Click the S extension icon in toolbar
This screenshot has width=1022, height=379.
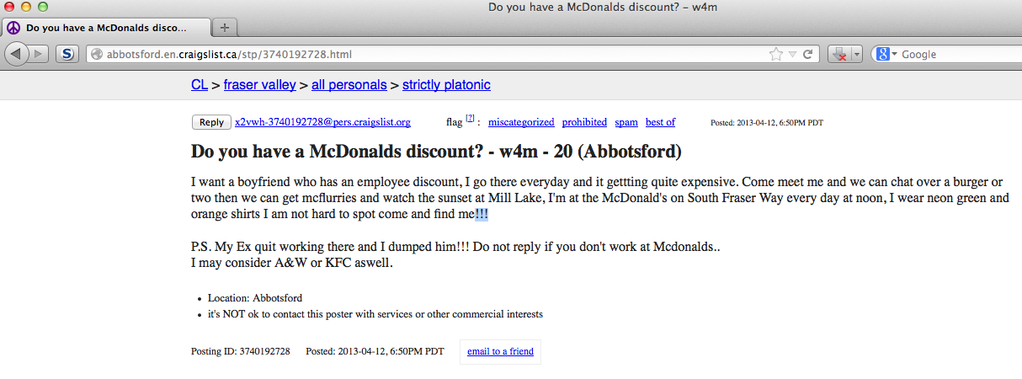point(67,54)
